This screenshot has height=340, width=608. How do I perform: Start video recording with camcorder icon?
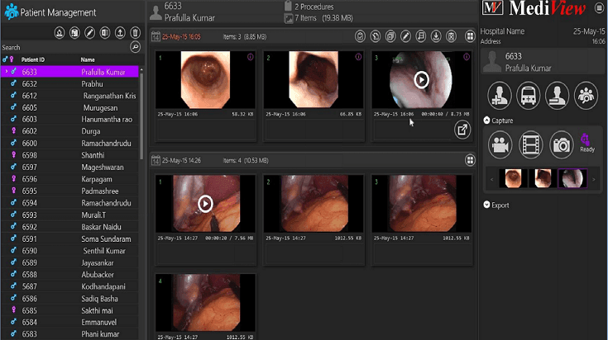coord(500,145)
